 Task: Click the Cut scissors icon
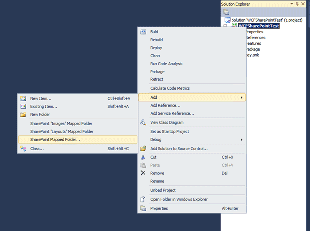[143, 157]
